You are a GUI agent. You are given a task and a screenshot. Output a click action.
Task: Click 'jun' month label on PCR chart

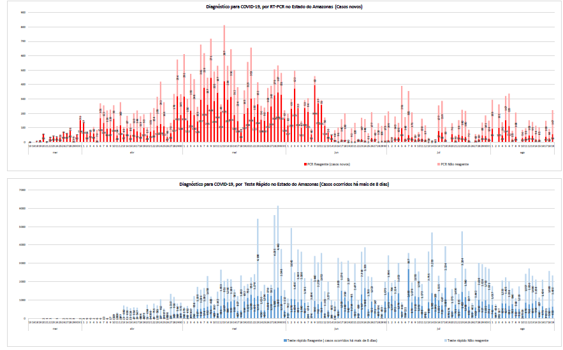coord(336,152)
